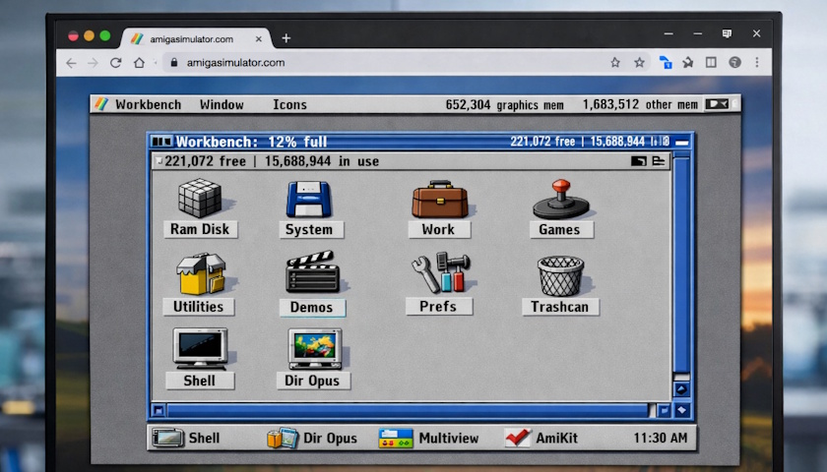827x472 pixels.
Task: Click the screen depth gadget in menu bar
Action: [717, 104]
